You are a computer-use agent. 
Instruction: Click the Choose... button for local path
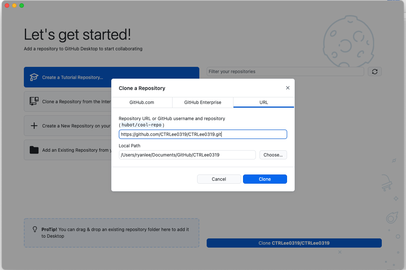273,155
